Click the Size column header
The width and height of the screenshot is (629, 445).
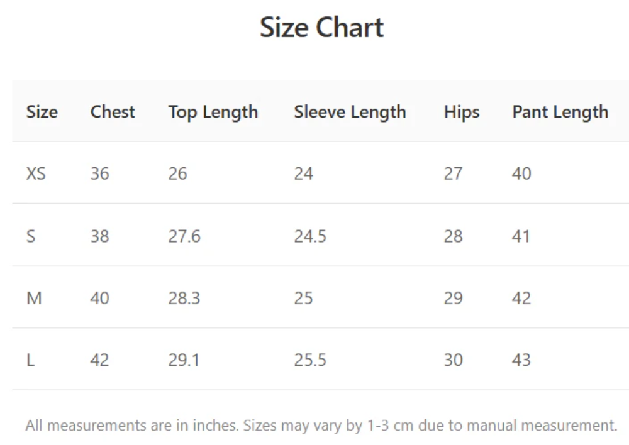click(42, 112)
